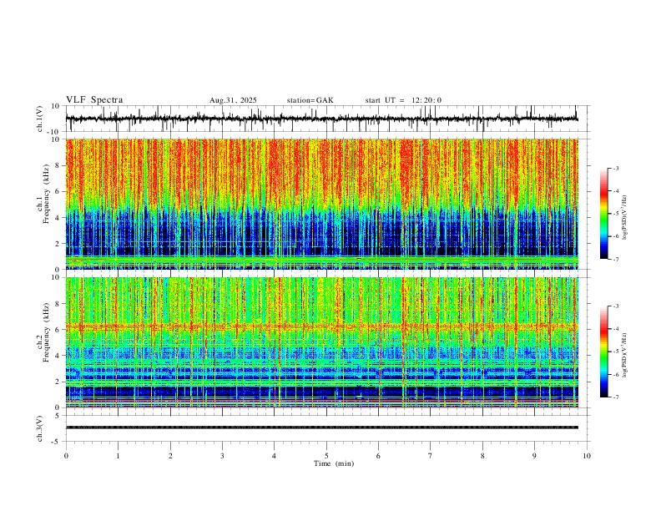Click the "VLF Spectra" plot title
This screenshot has width=661, height=511.
94,100
